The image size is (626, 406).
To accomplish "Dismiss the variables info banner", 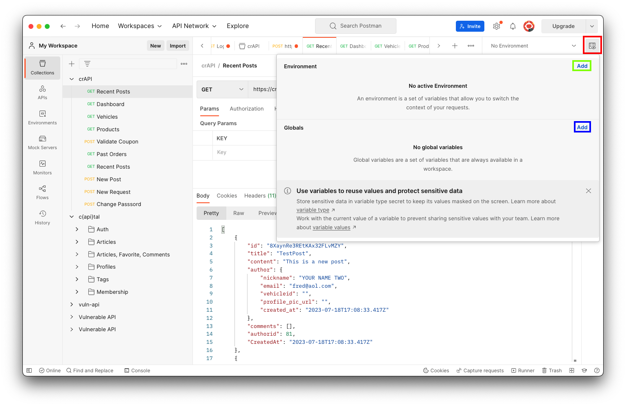I will [589, 191].
